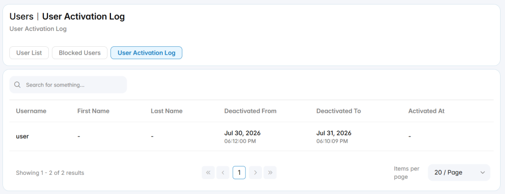Click the search magnifier icon
This screenshot has width=505, height=194.
pos(18,85)
